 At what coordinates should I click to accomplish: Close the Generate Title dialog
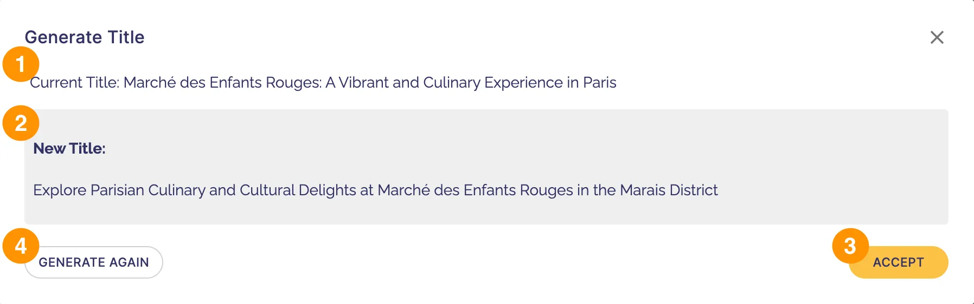coord(937,37)
